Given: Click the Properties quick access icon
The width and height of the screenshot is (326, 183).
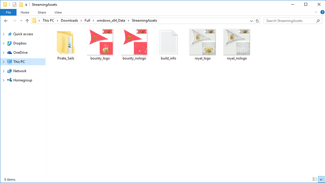Looking at the screenshot, I should point(14,5).
